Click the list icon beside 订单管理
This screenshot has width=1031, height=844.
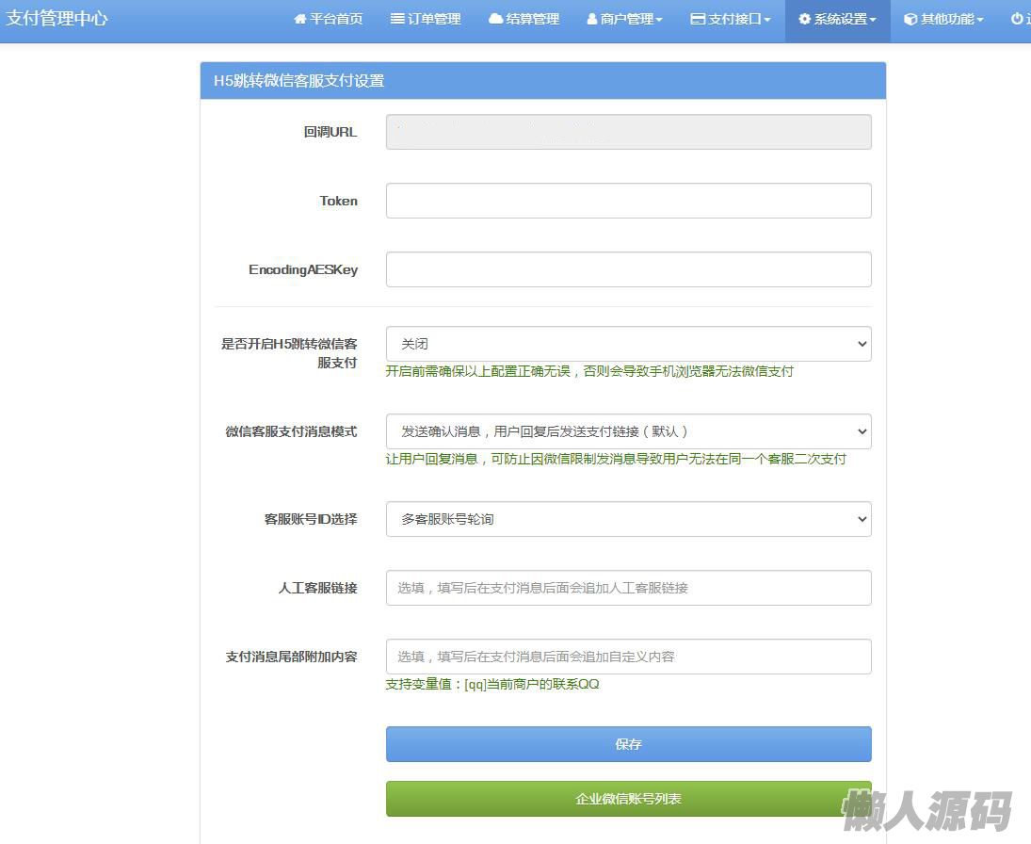397,19
